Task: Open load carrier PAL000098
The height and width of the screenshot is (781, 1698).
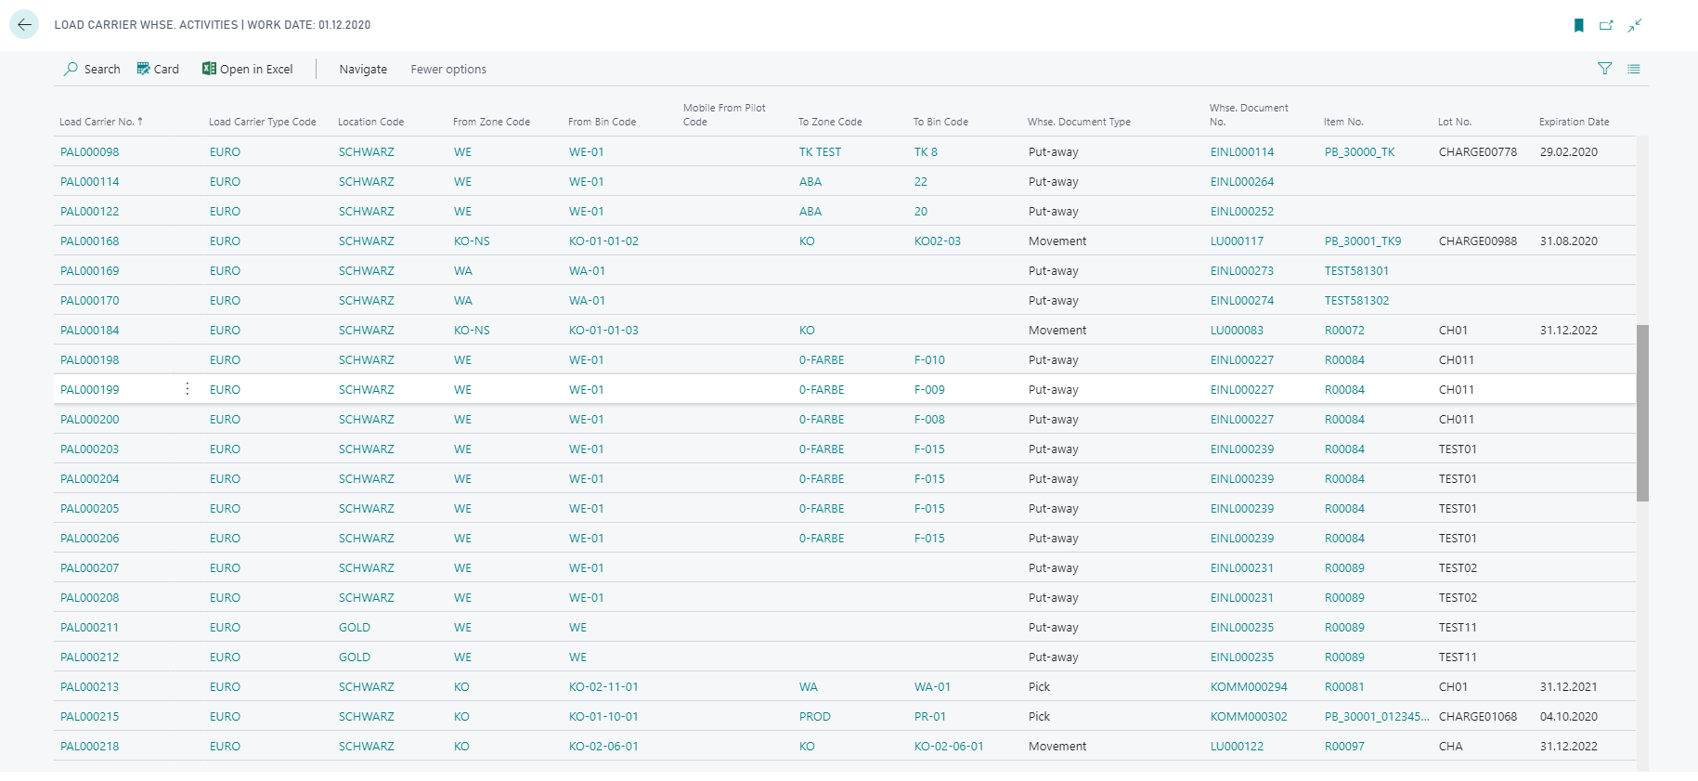Action: pos(90,151)
